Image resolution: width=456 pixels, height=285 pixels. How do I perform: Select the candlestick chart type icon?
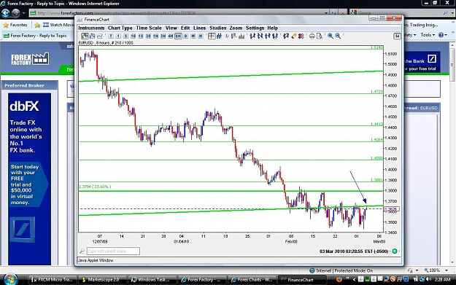85,36
